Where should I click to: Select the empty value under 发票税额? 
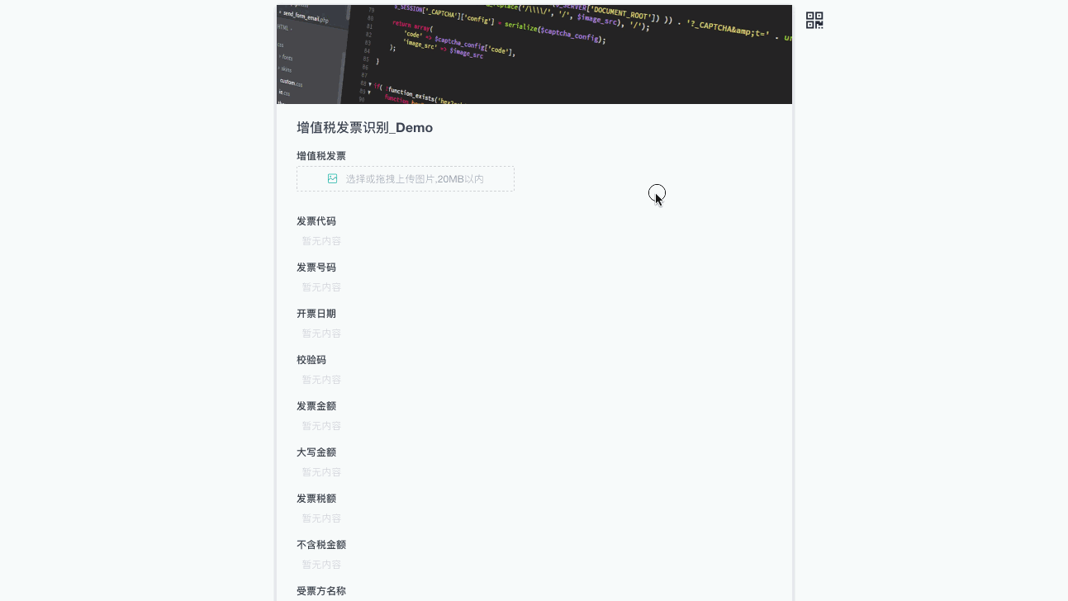(321, 518)
